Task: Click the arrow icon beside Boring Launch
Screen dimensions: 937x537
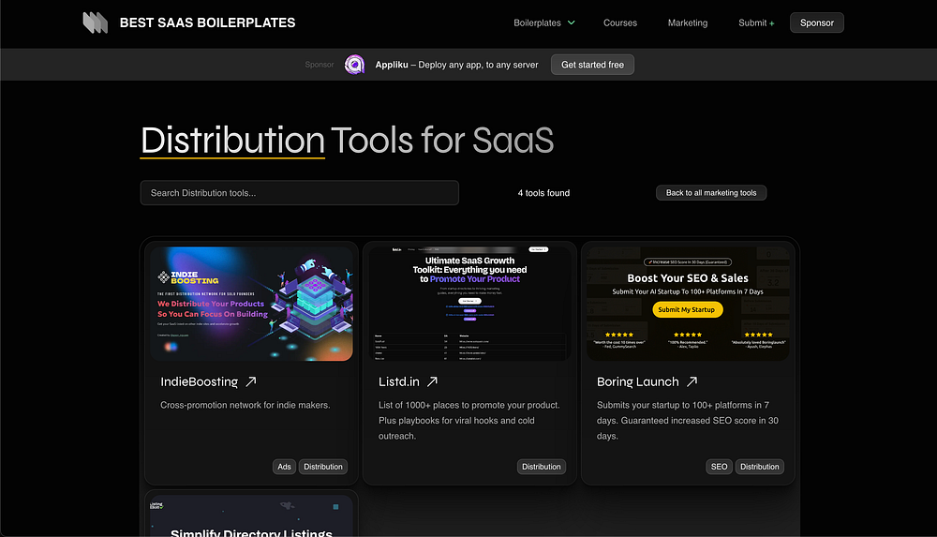Action: 692,381
